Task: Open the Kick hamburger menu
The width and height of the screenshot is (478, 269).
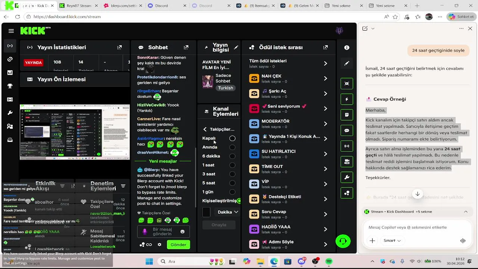Action: 11,31
